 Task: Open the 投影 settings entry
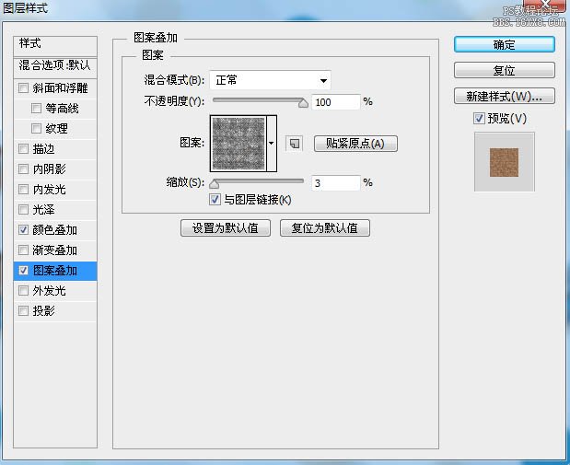point(43,311)
